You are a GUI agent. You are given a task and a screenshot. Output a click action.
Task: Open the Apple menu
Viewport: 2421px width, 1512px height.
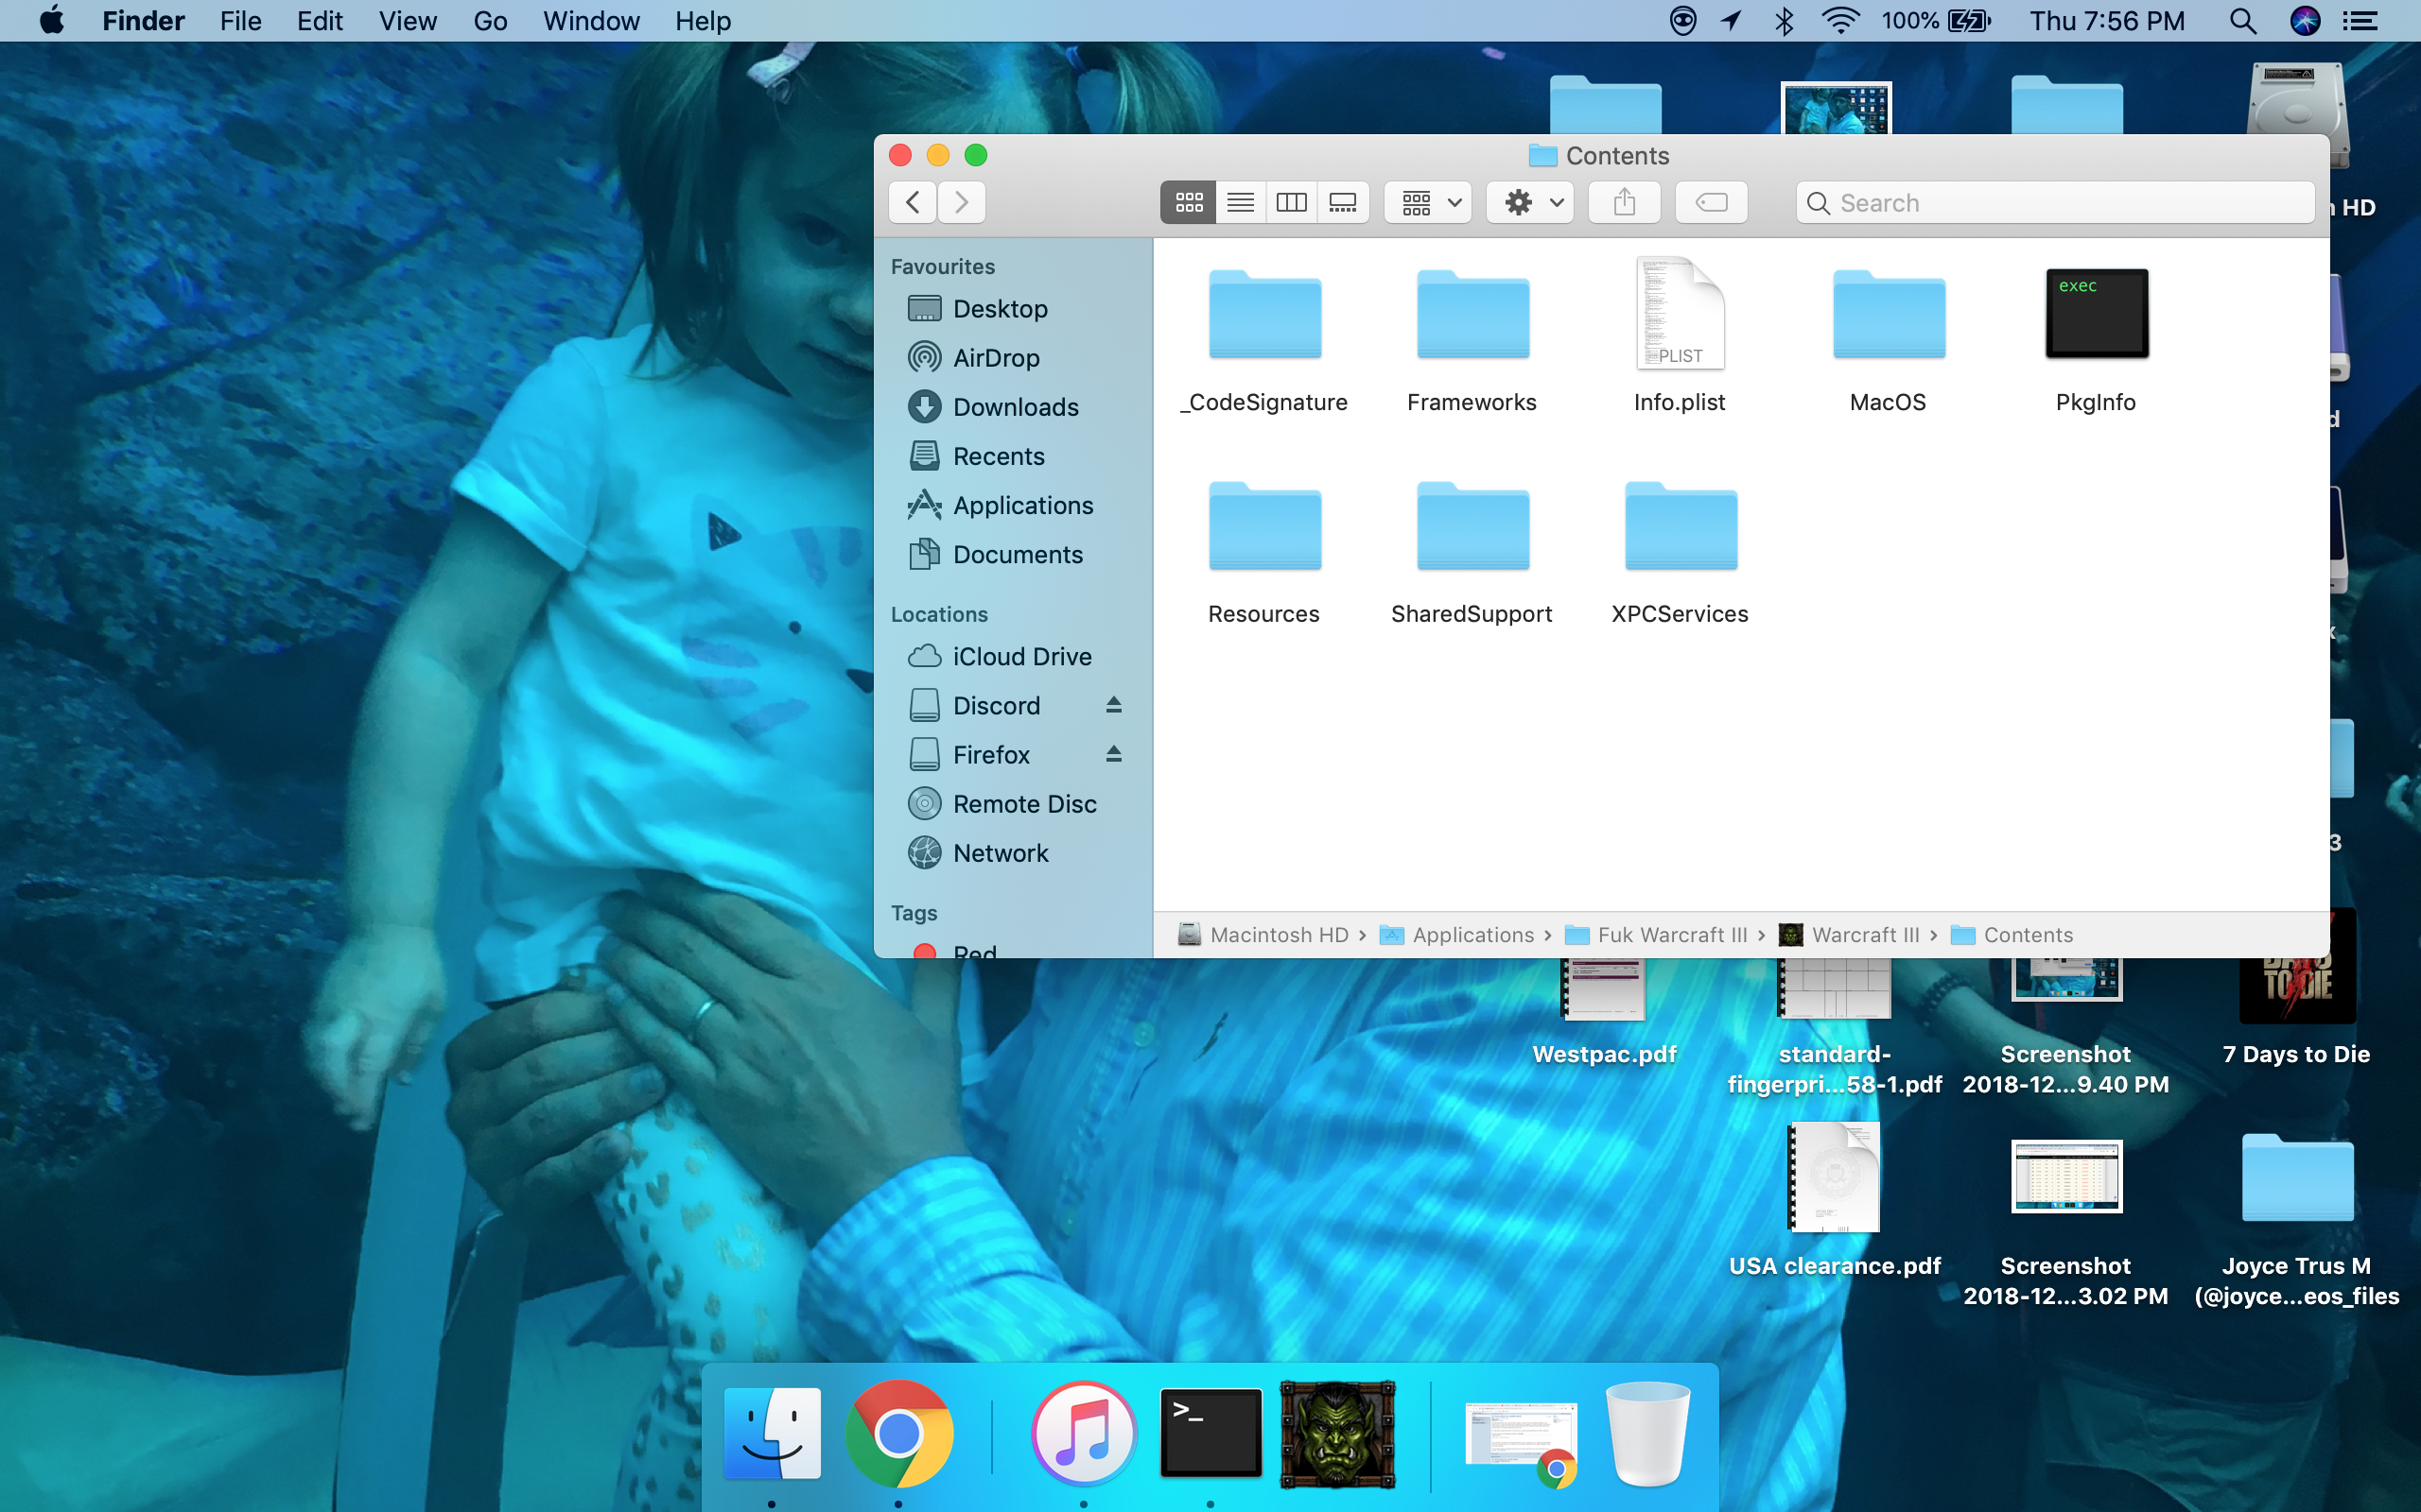point(52,21)
